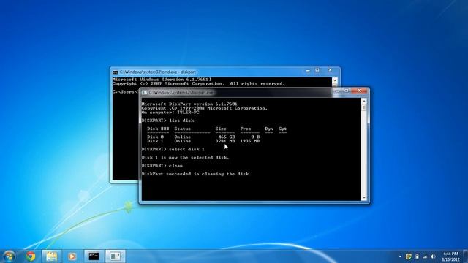Screen dimensions: 468x263
Task: Launch Google Chrome from the taskbar
Action: pos(31,256)
